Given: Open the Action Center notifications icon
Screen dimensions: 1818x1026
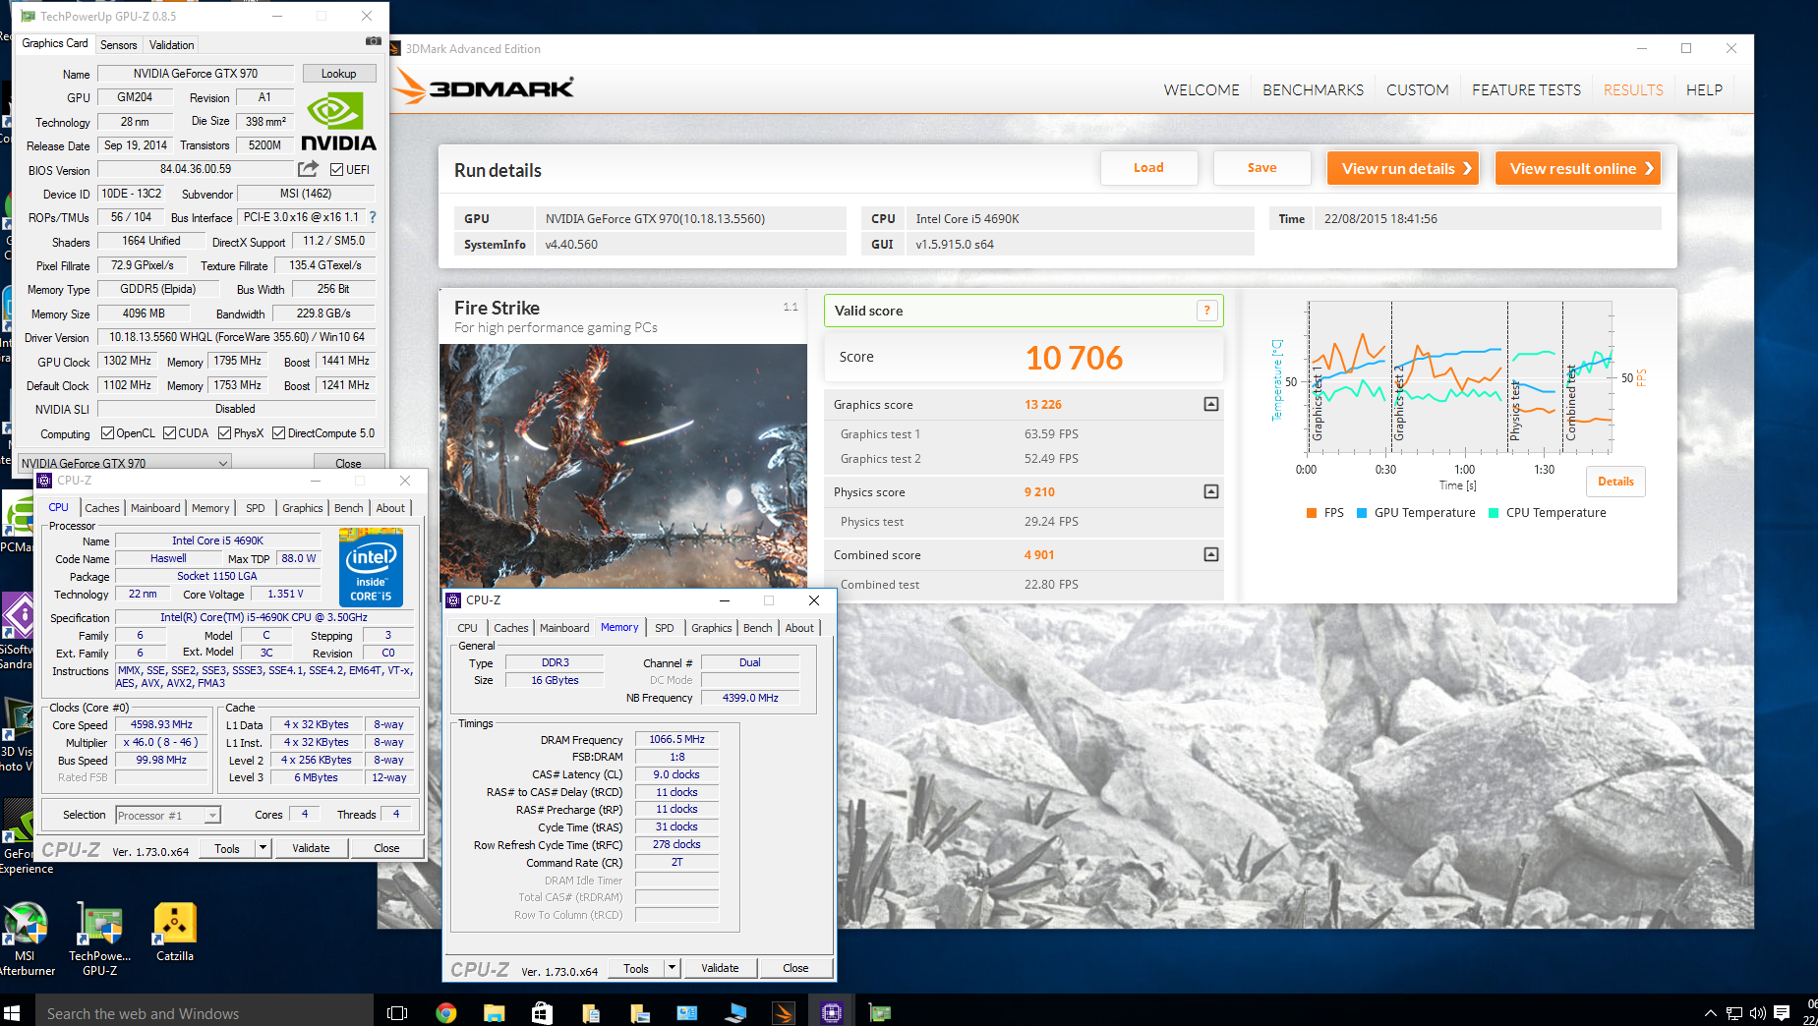Looking at the screenshot, I should pos(1782,1012).
